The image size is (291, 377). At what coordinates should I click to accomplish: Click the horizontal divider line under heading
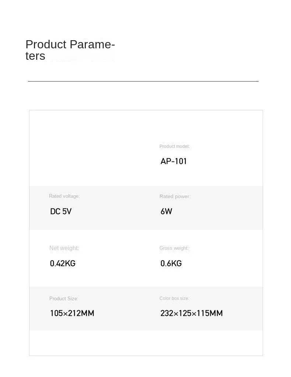(143, 81)
